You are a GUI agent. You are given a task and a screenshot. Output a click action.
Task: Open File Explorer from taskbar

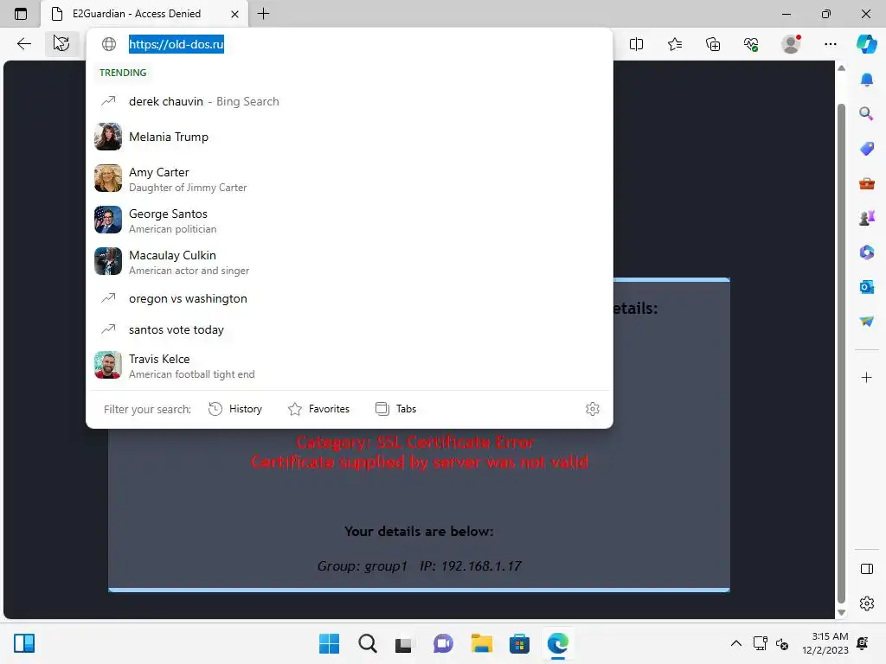tap(481, 643)
